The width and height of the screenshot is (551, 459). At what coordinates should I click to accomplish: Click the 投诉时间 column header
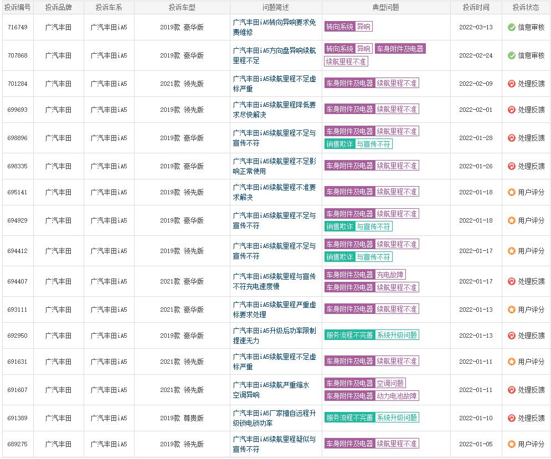(x=476, y=7)
